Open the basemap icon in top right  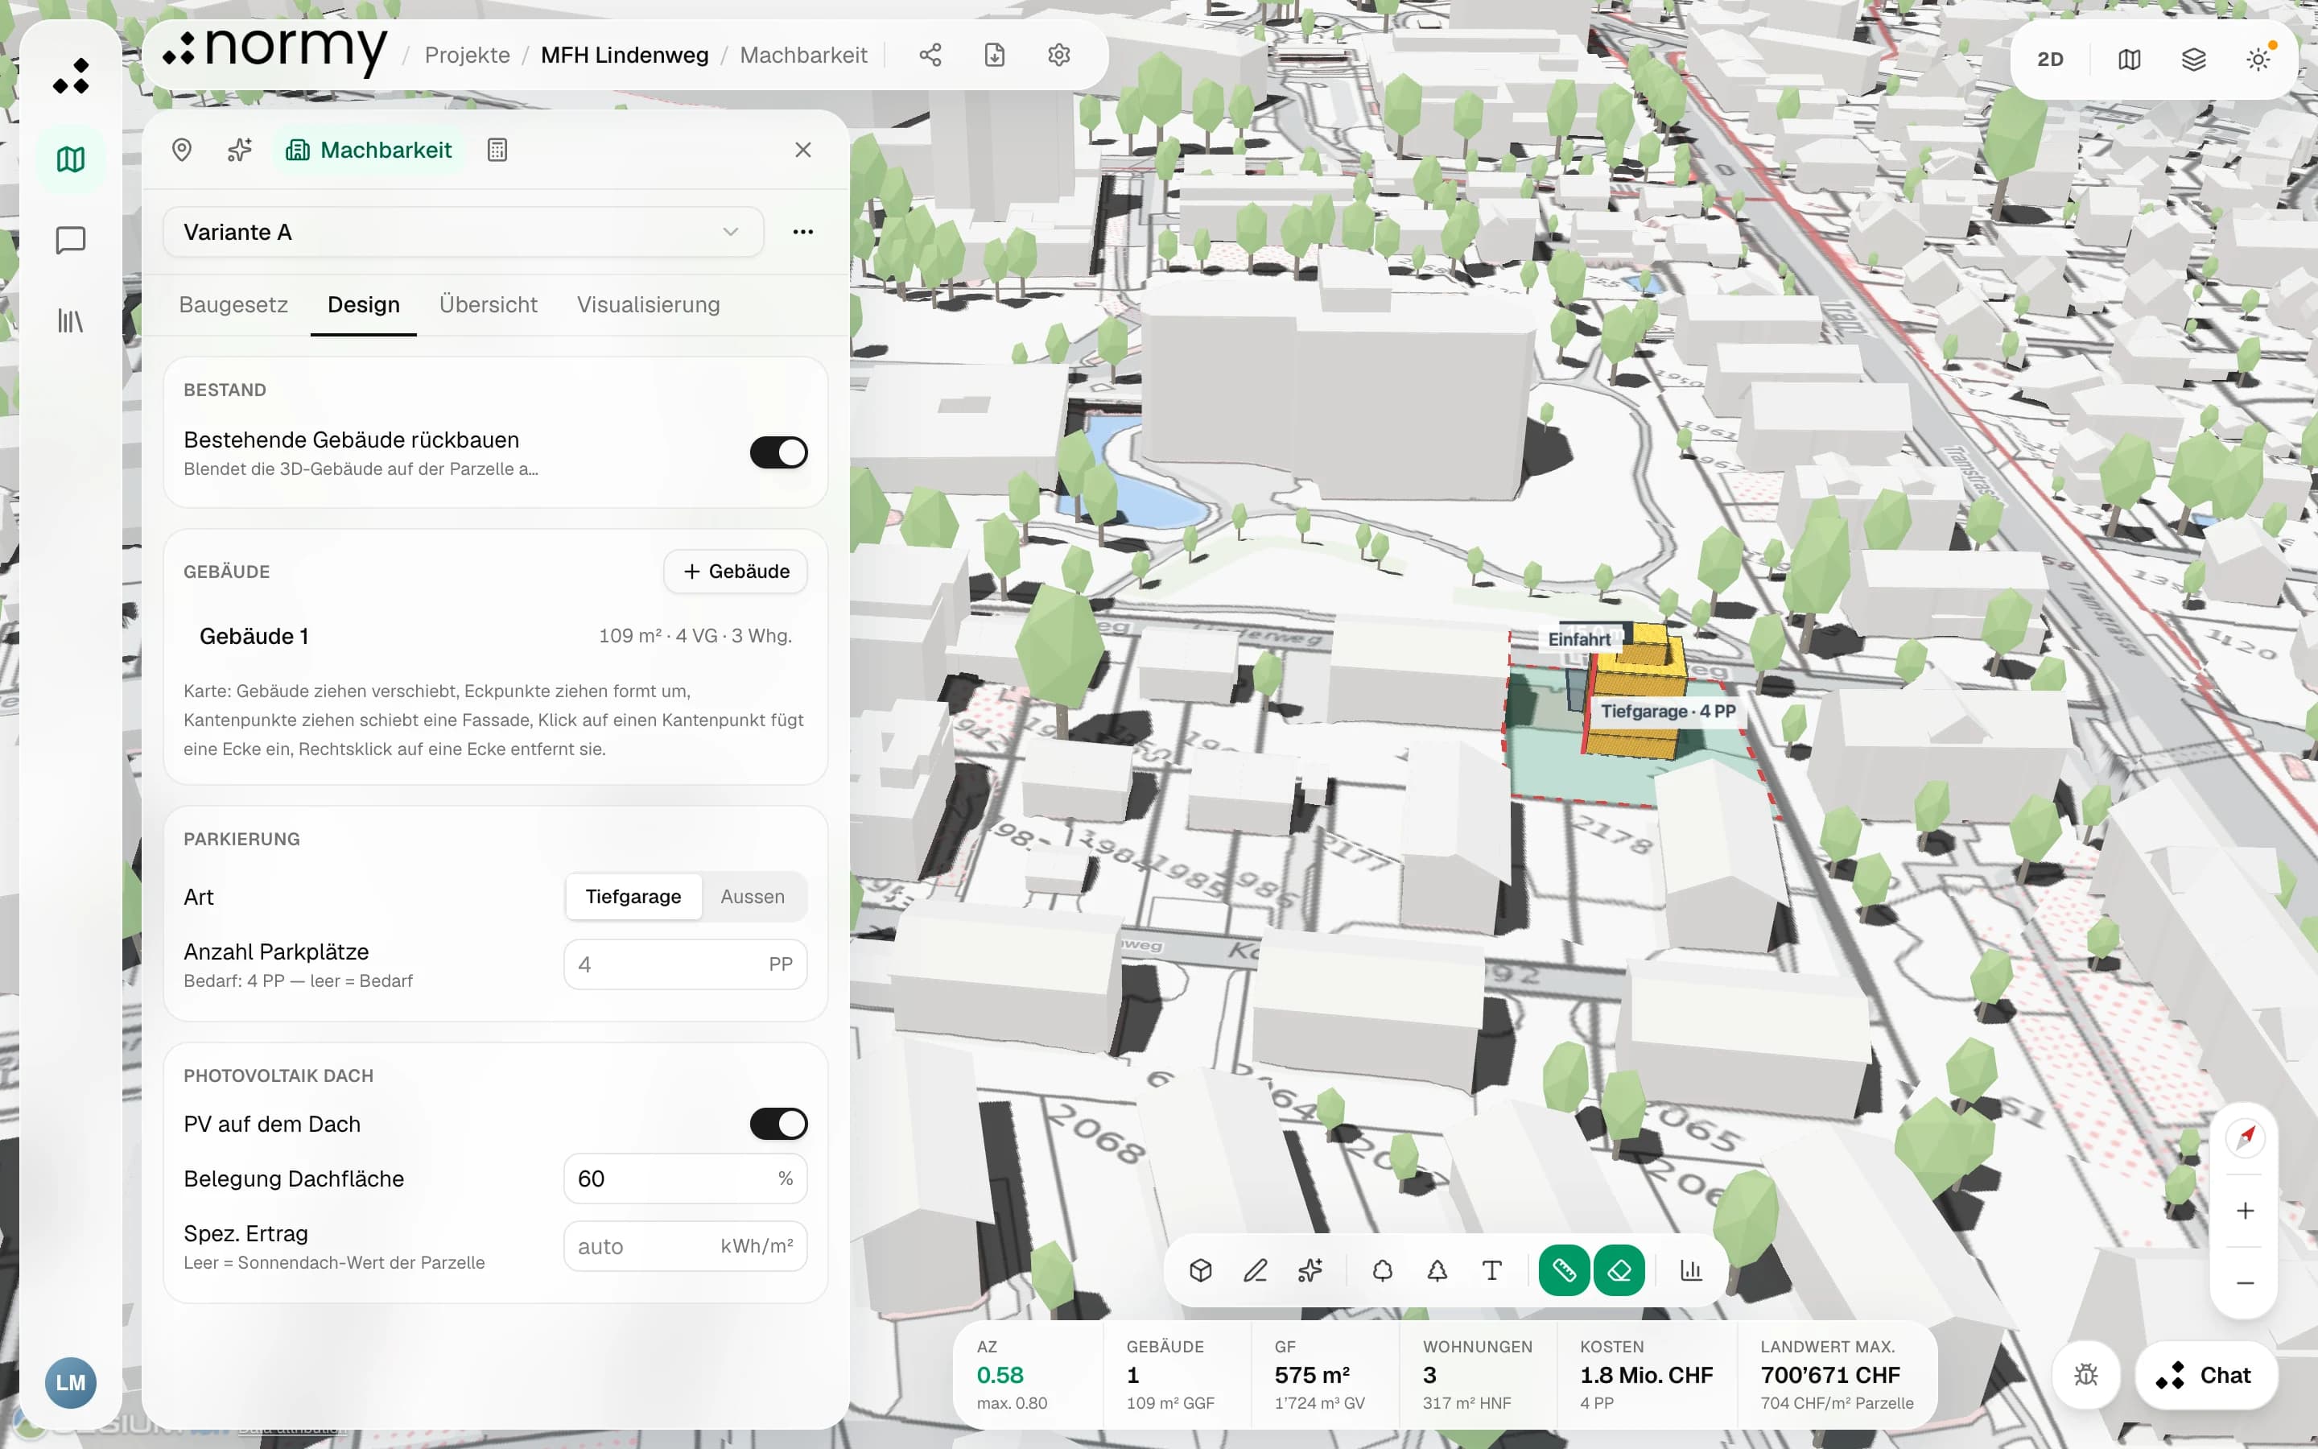click(2128, 60)
